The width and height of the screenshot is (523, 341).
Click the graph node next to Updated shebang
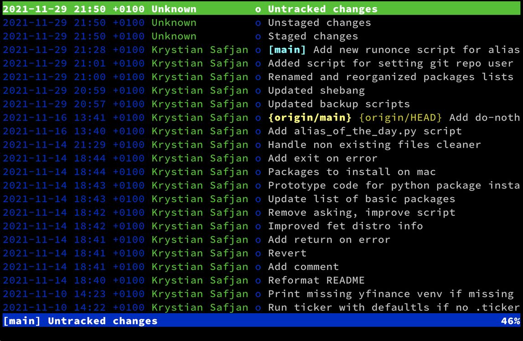click(x=259, y=91)
